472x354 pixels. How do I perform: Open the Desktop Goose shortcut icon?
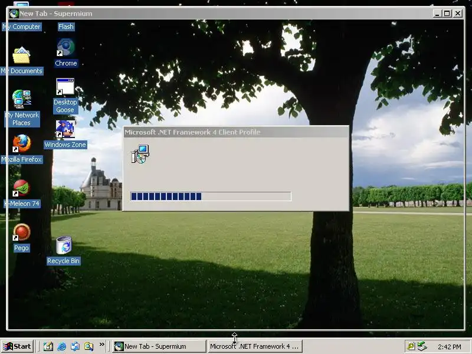[x=65, y=87]
